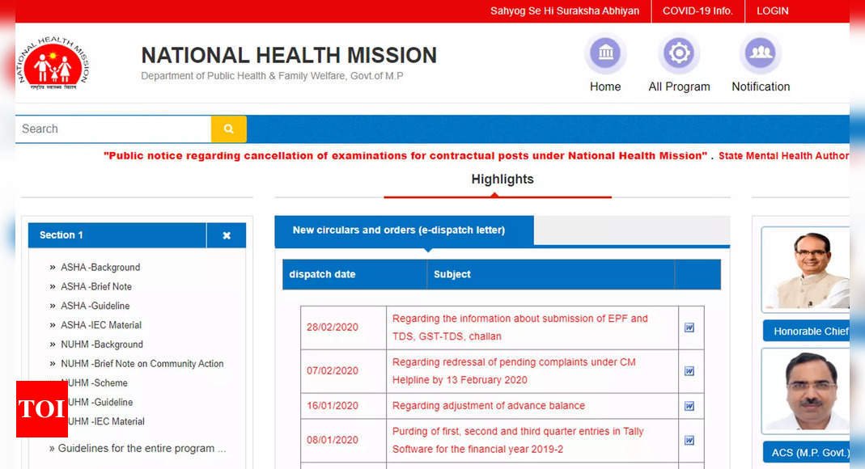Open COVID-19 Info. in top bar
The width and height of the screenshot is (865, 469).
(x=698, y=11)
